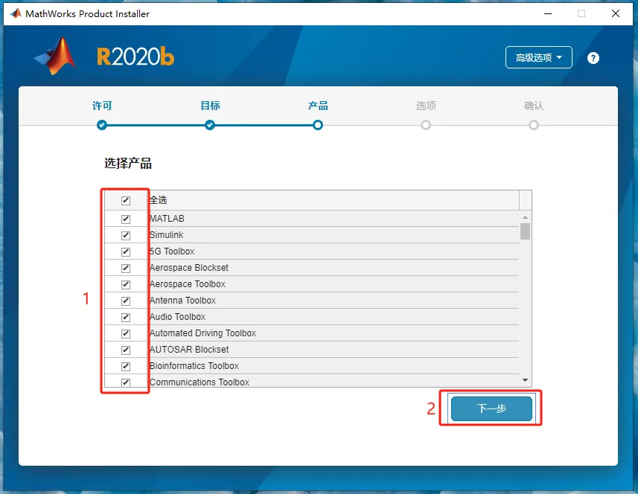
Task: Select the Bioinformatics Toolbox row text
Action: click(x=194, y=366)
